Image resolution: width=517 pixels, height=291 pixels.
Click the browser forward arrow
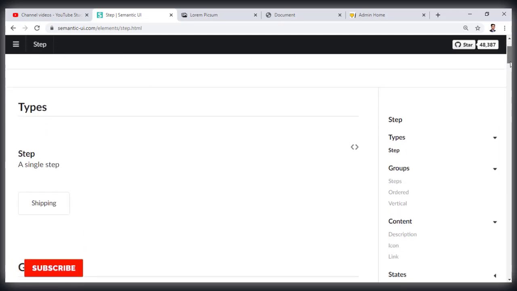tap(25, 28)
